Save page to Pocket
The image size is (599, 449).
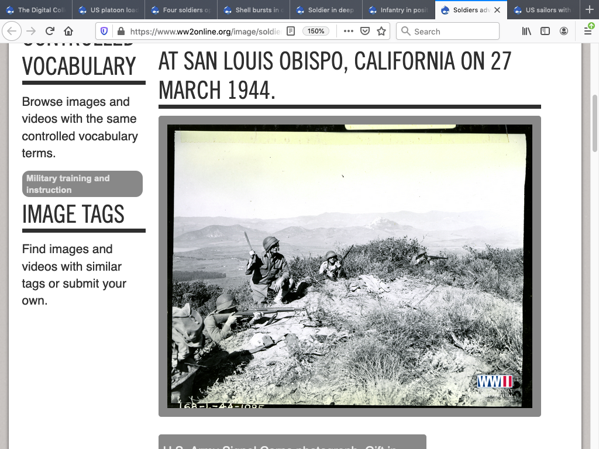pos(365,32)
